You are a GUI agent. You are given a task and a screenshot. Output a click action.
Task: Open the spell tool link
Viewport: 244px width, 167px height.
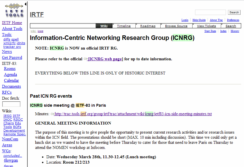(15, 39)
